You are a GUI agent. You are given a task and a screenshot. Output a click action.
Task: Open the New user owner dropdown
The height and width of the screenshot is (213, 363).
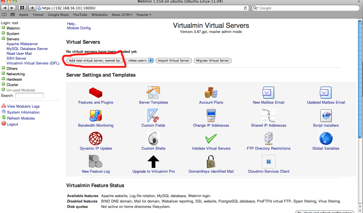(139, 60)
